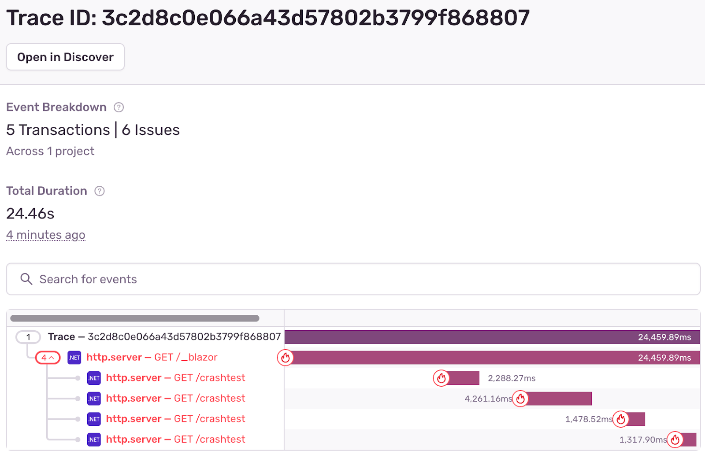Screen dimensions: 705x458
Task: Select the third GET /crashtest transaction row
Action: coord(176,419)
